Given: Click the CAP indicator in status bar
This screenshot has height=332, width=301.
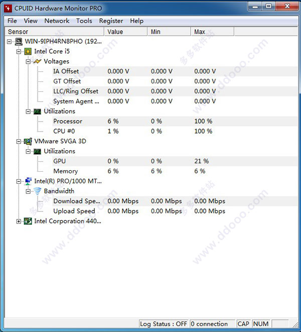Looking at the screenshot, I should click(x=244, y=324).
